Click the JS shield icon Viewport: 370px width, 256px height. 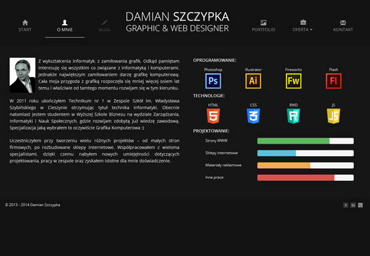pyautogui.click(x=333, y=116)
